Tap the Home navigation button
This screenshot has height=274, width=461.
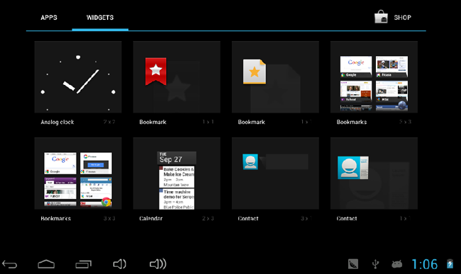tap(46, 264)
